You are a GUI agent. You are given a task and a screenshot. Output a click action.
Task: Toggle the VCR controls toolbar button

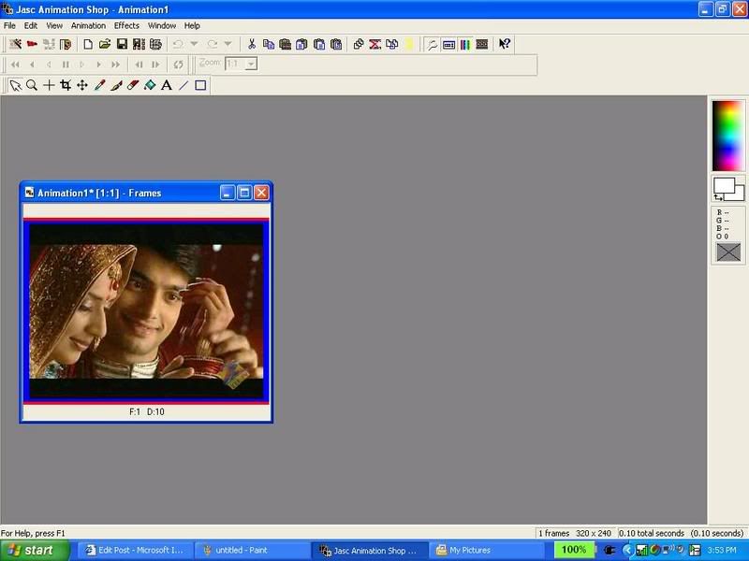tap(448, 44)
